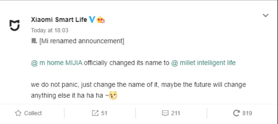Click the 51 share count
The width and height of the screenshot is (278, 124).
[x=104, y=113]
